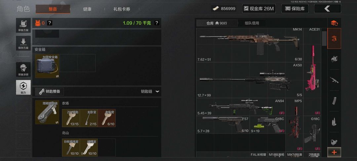The height and width of the screenshot is (161, 357).
Task: Switch to the 健康 tab
Action: (x=87, y=9)
